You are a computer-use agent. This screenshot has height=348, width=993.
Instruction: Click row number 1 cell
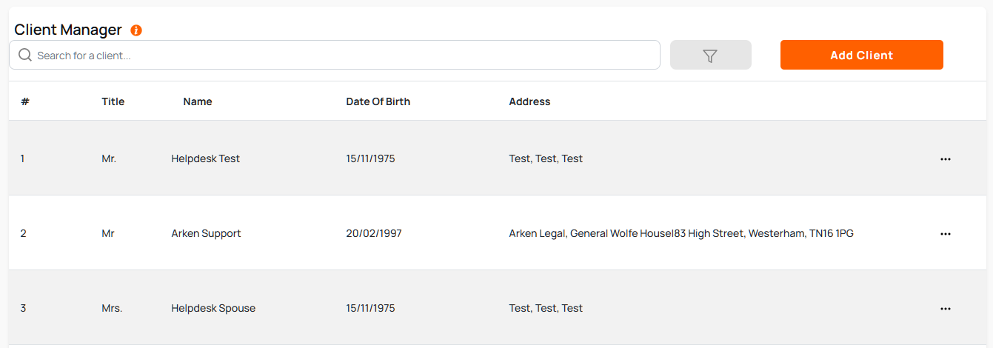point(22,158)
